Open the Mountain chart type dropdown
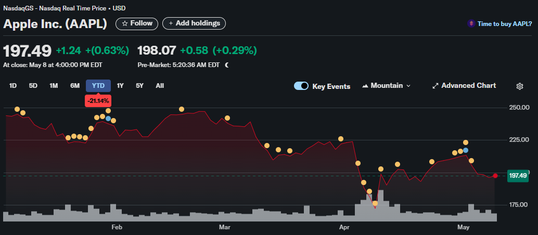This screenshot has height=235, width=538. [387, 86]
